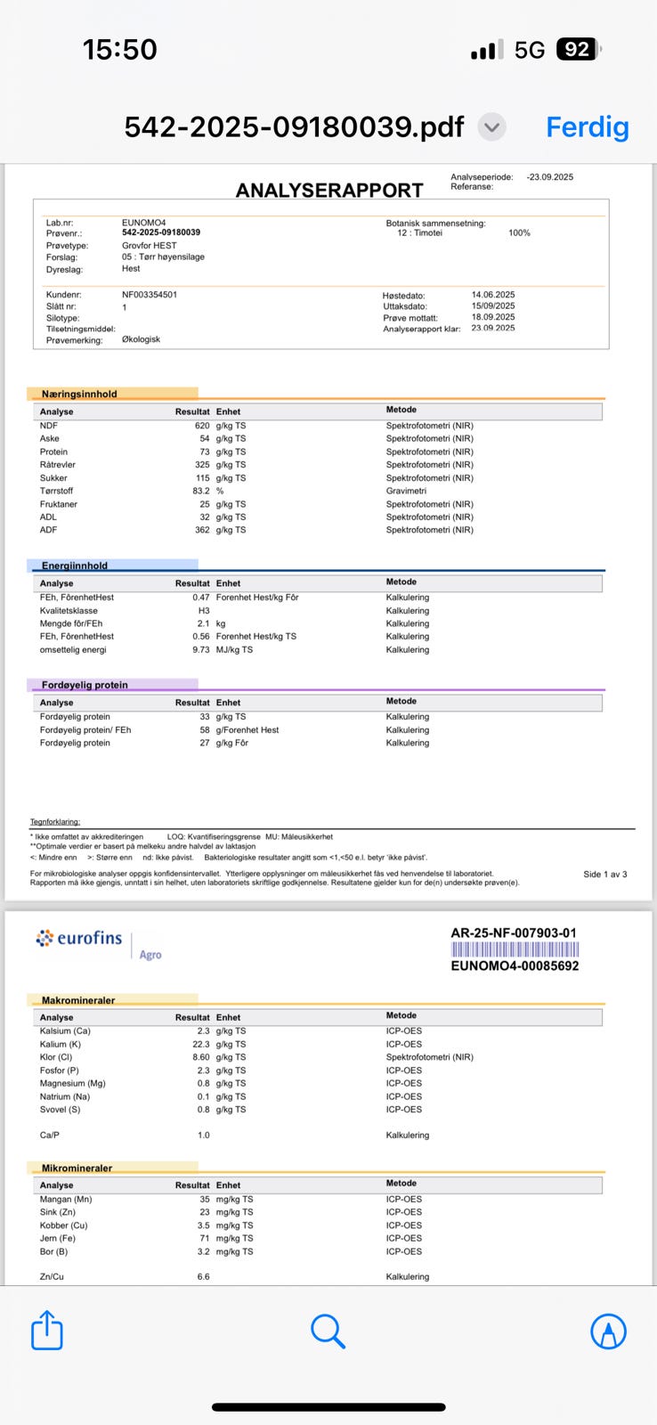The image size is (657, 1425).
Task: Select the Mikromineraler section header
Action: coord(77,1168)
